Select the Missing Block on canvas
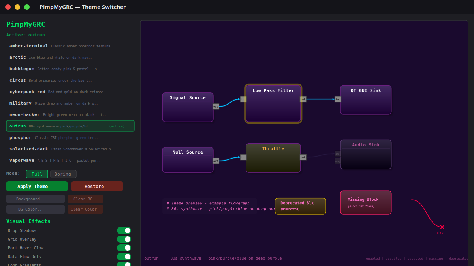This screenshot has height=266, width=474. [366, 202]
